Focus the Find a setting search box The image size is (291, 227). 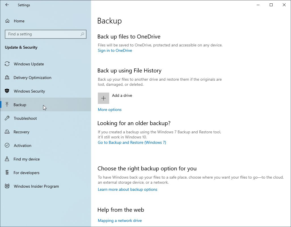(x=46, y=34)
